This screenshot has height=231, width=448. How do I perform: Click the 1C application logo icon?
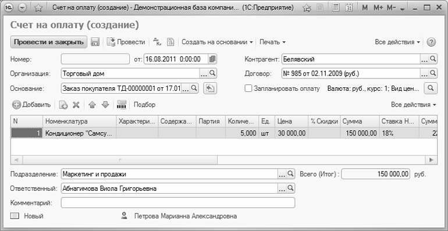coord(9,8)
